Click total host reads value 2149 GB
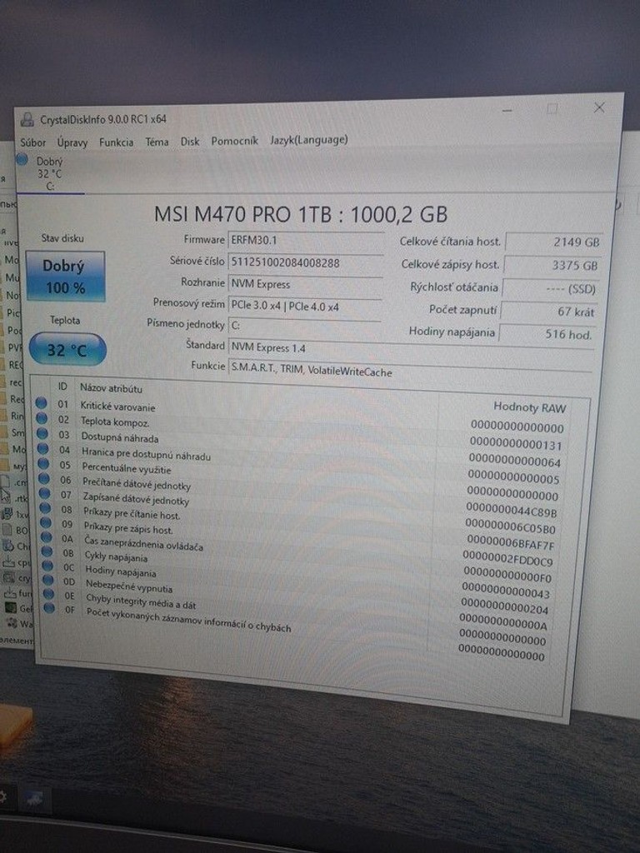640x853 pixels. coord(553,242)
